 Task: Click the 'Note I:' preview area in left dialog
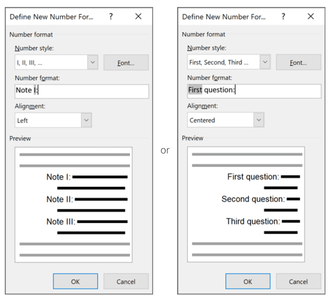[74, 205]
